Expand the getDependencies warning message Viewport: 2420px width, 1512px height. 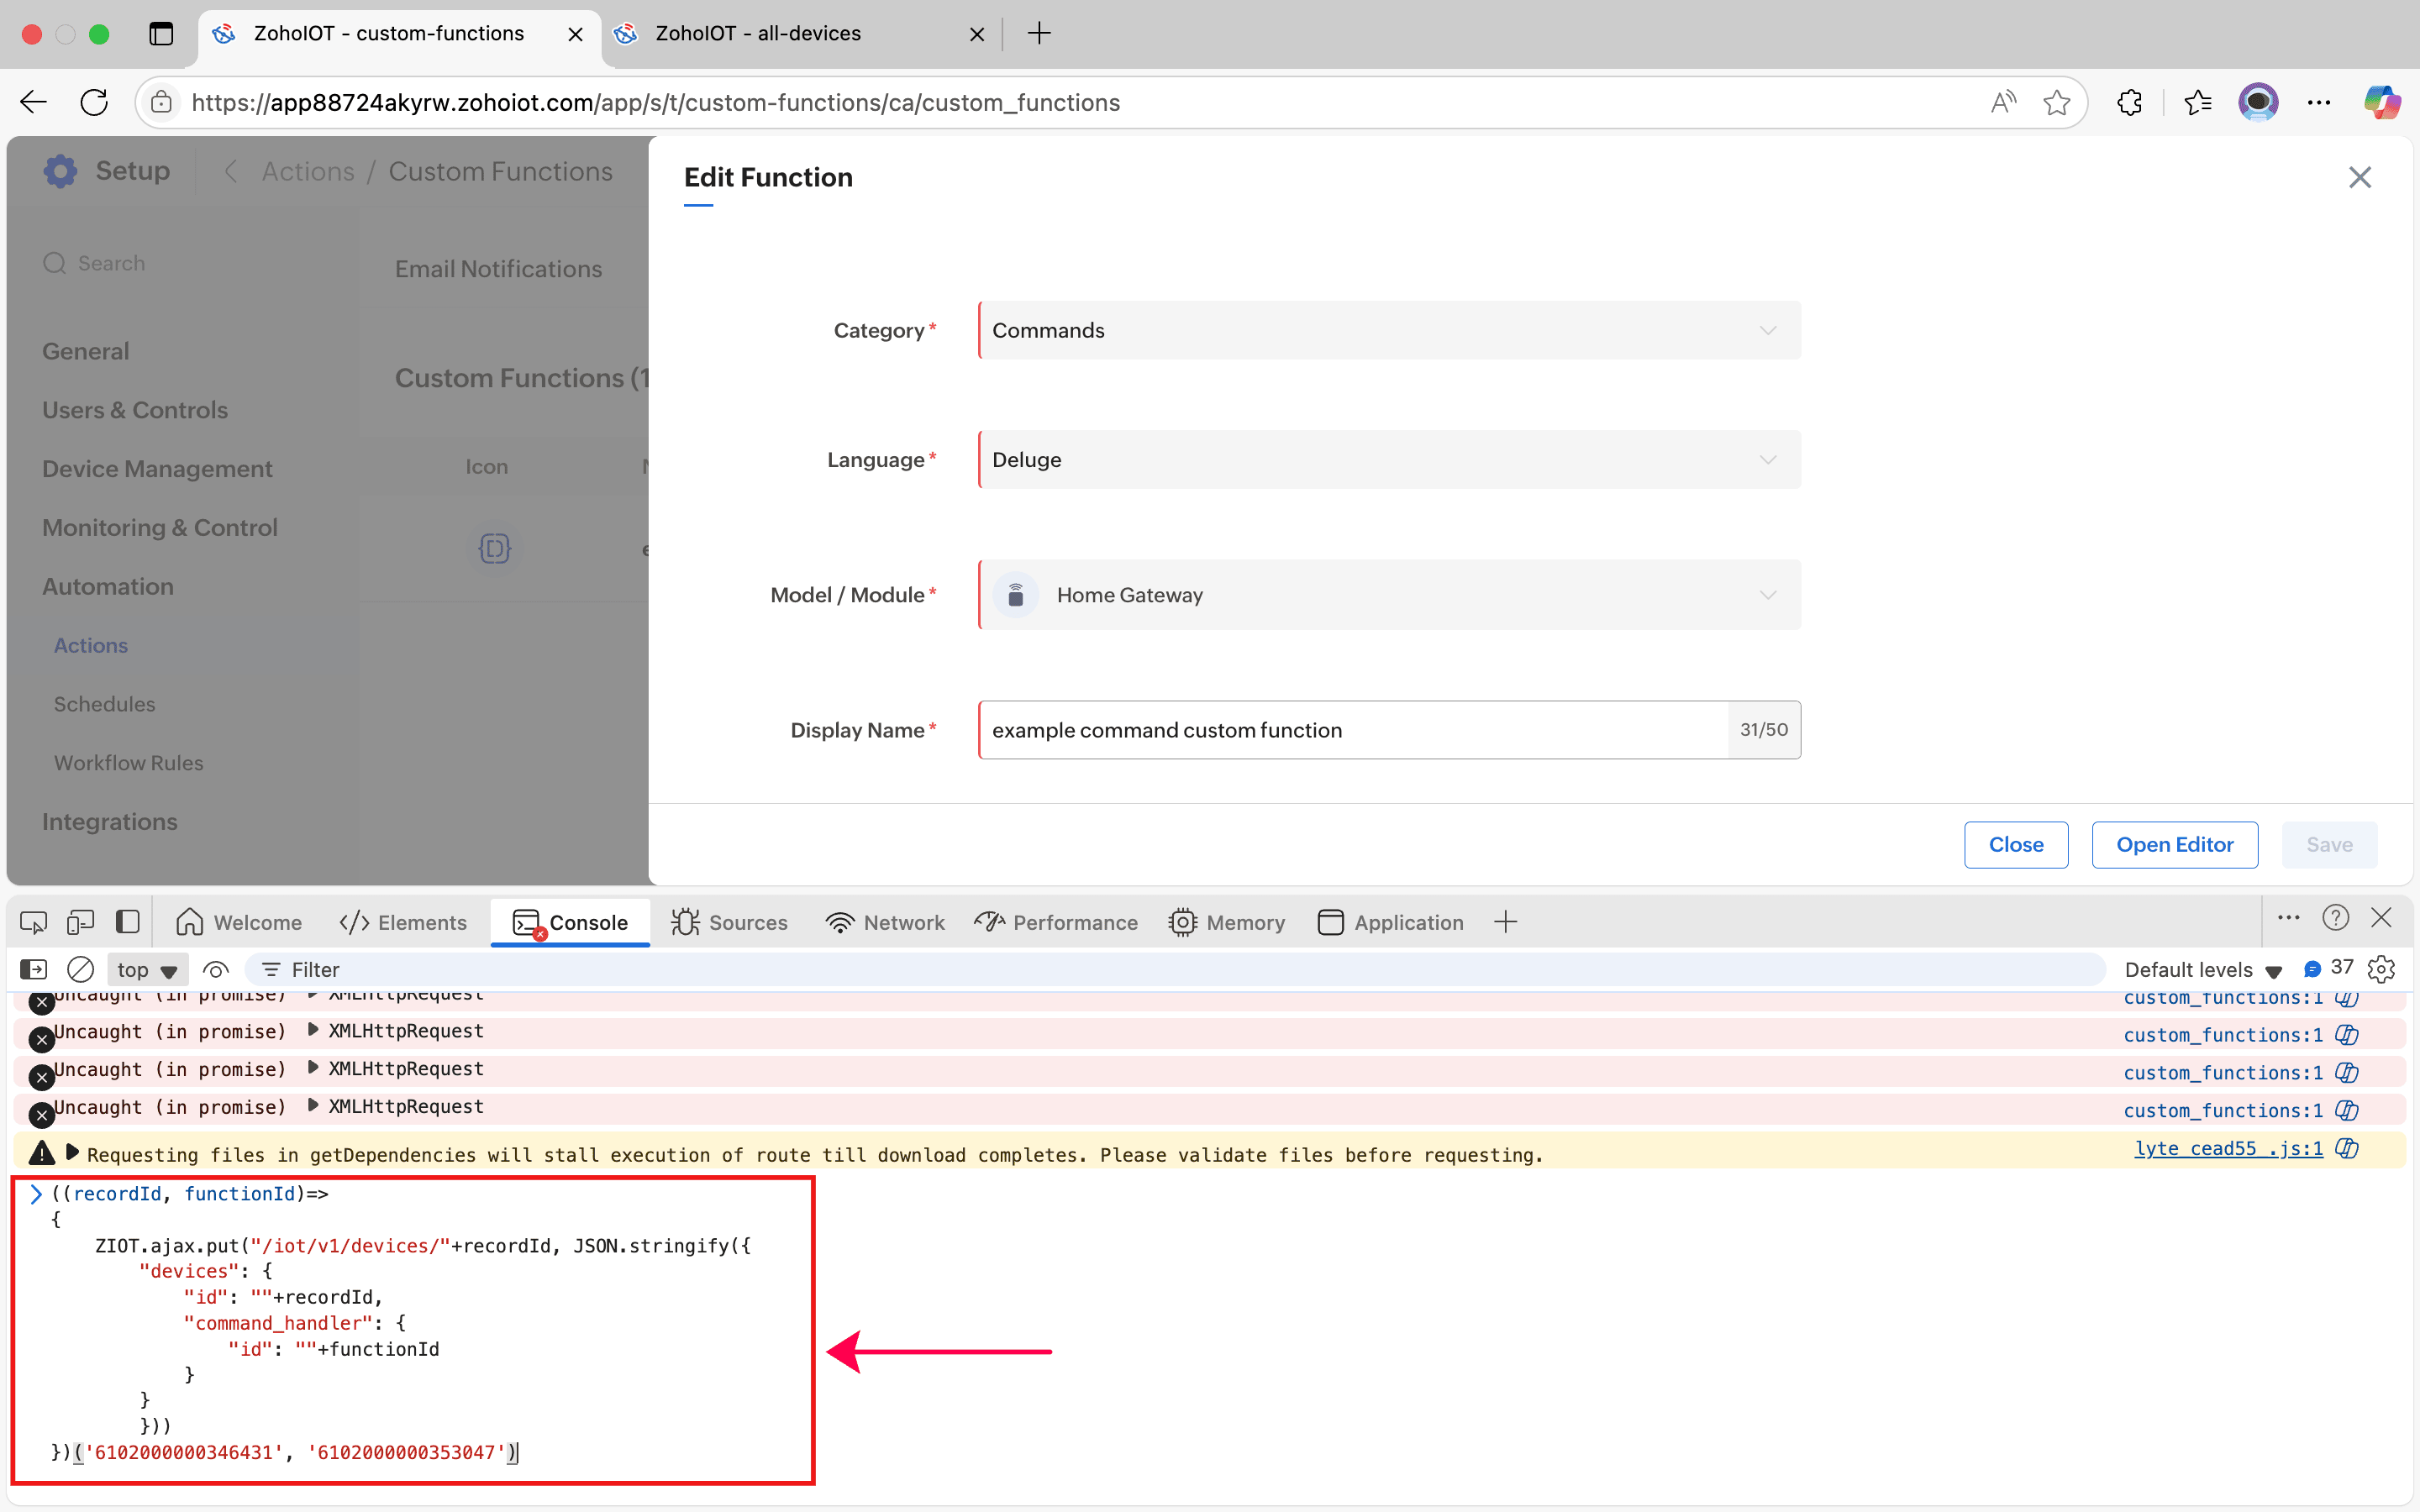(72, 1153)
